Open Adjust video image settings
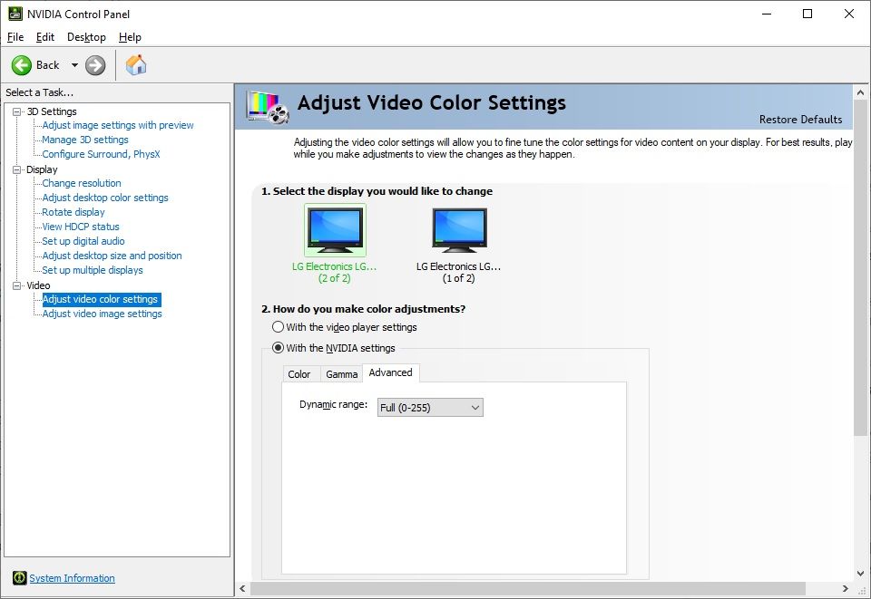Image resolution: width=871 pixels, height=599 pixels. point(103,314)
